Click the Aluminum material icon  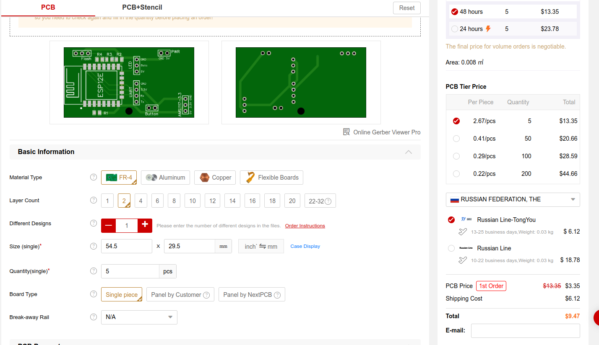pyautogui.click(x=151, y=178)
